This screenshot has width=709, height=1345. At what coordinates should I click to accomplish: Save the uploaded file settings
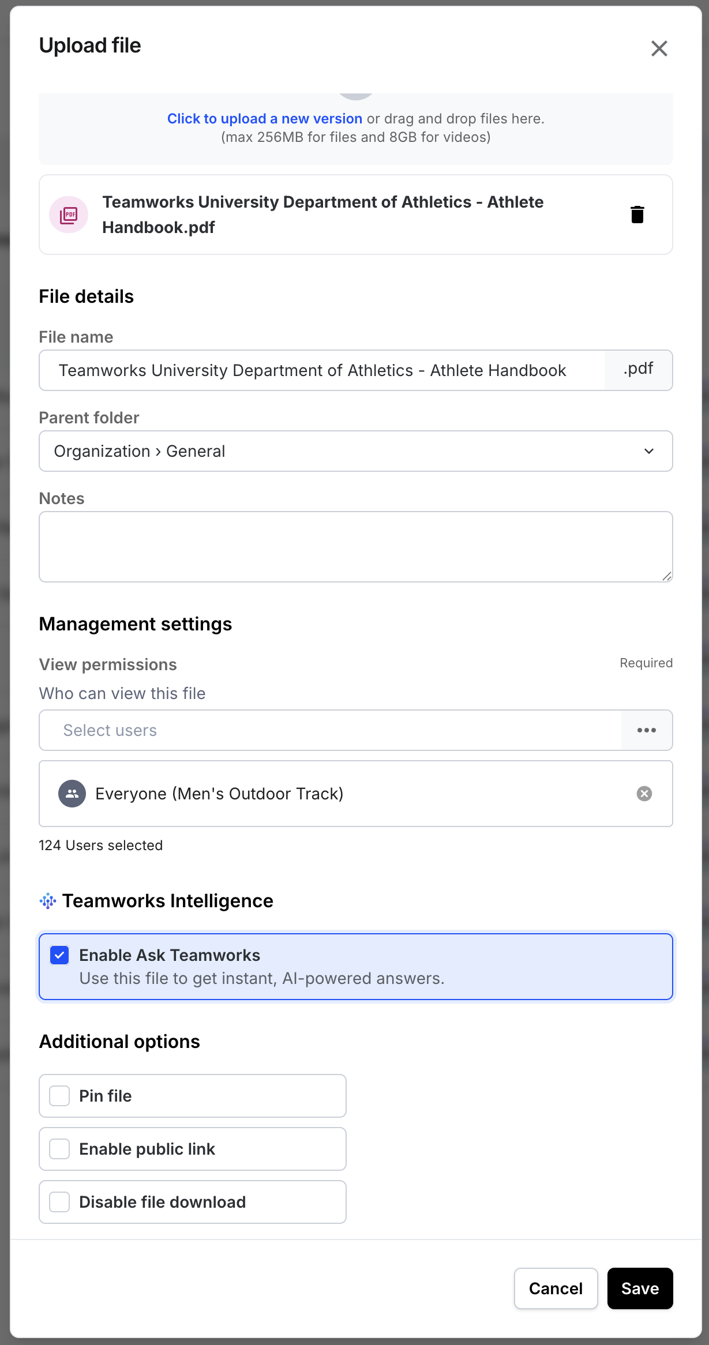point(640,1288)
